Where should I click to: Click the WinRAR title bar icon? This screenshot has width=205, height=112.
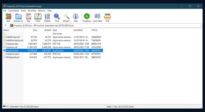click(5, 6)
